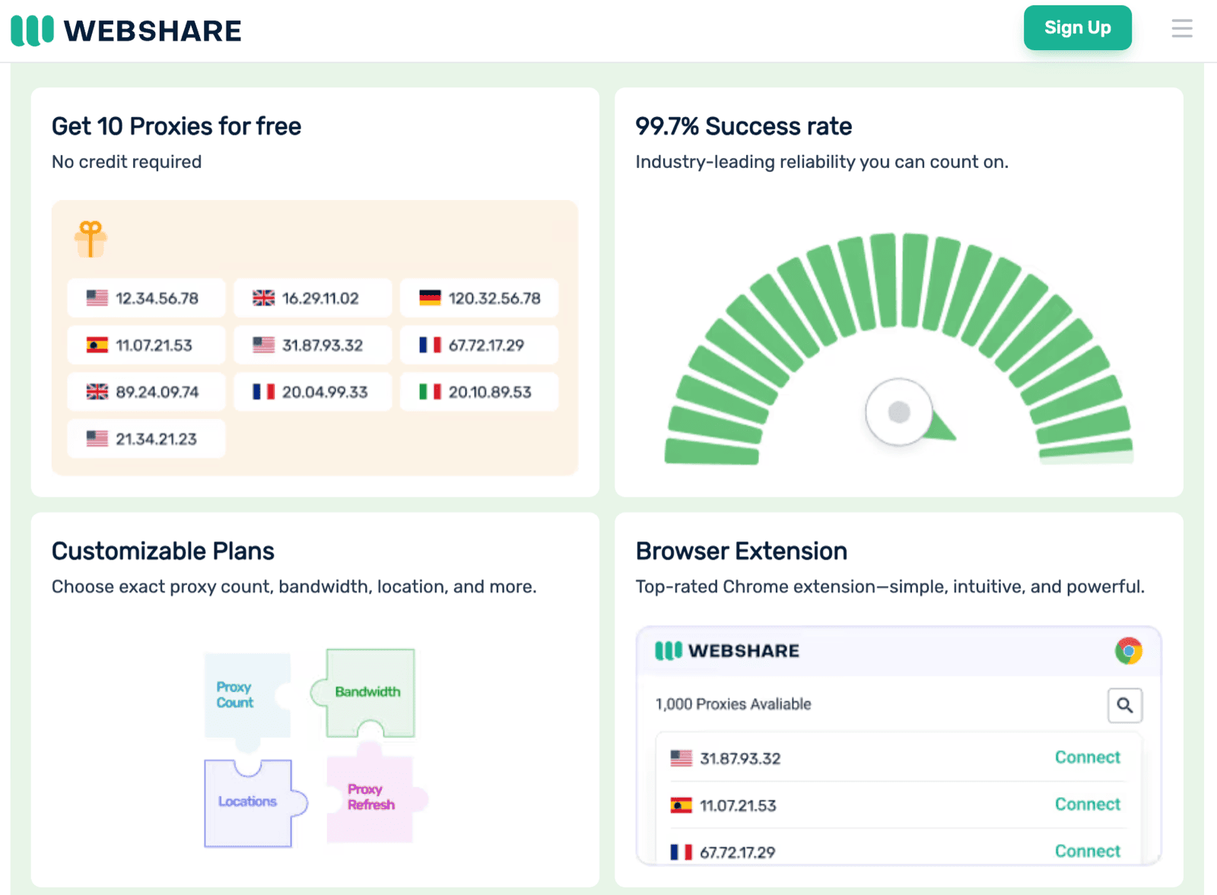Screen dimensions: 1217x895
Task: Click the UK flag next to 16.29.11.02
Action: pyautogui.click(x=264, y=298)
